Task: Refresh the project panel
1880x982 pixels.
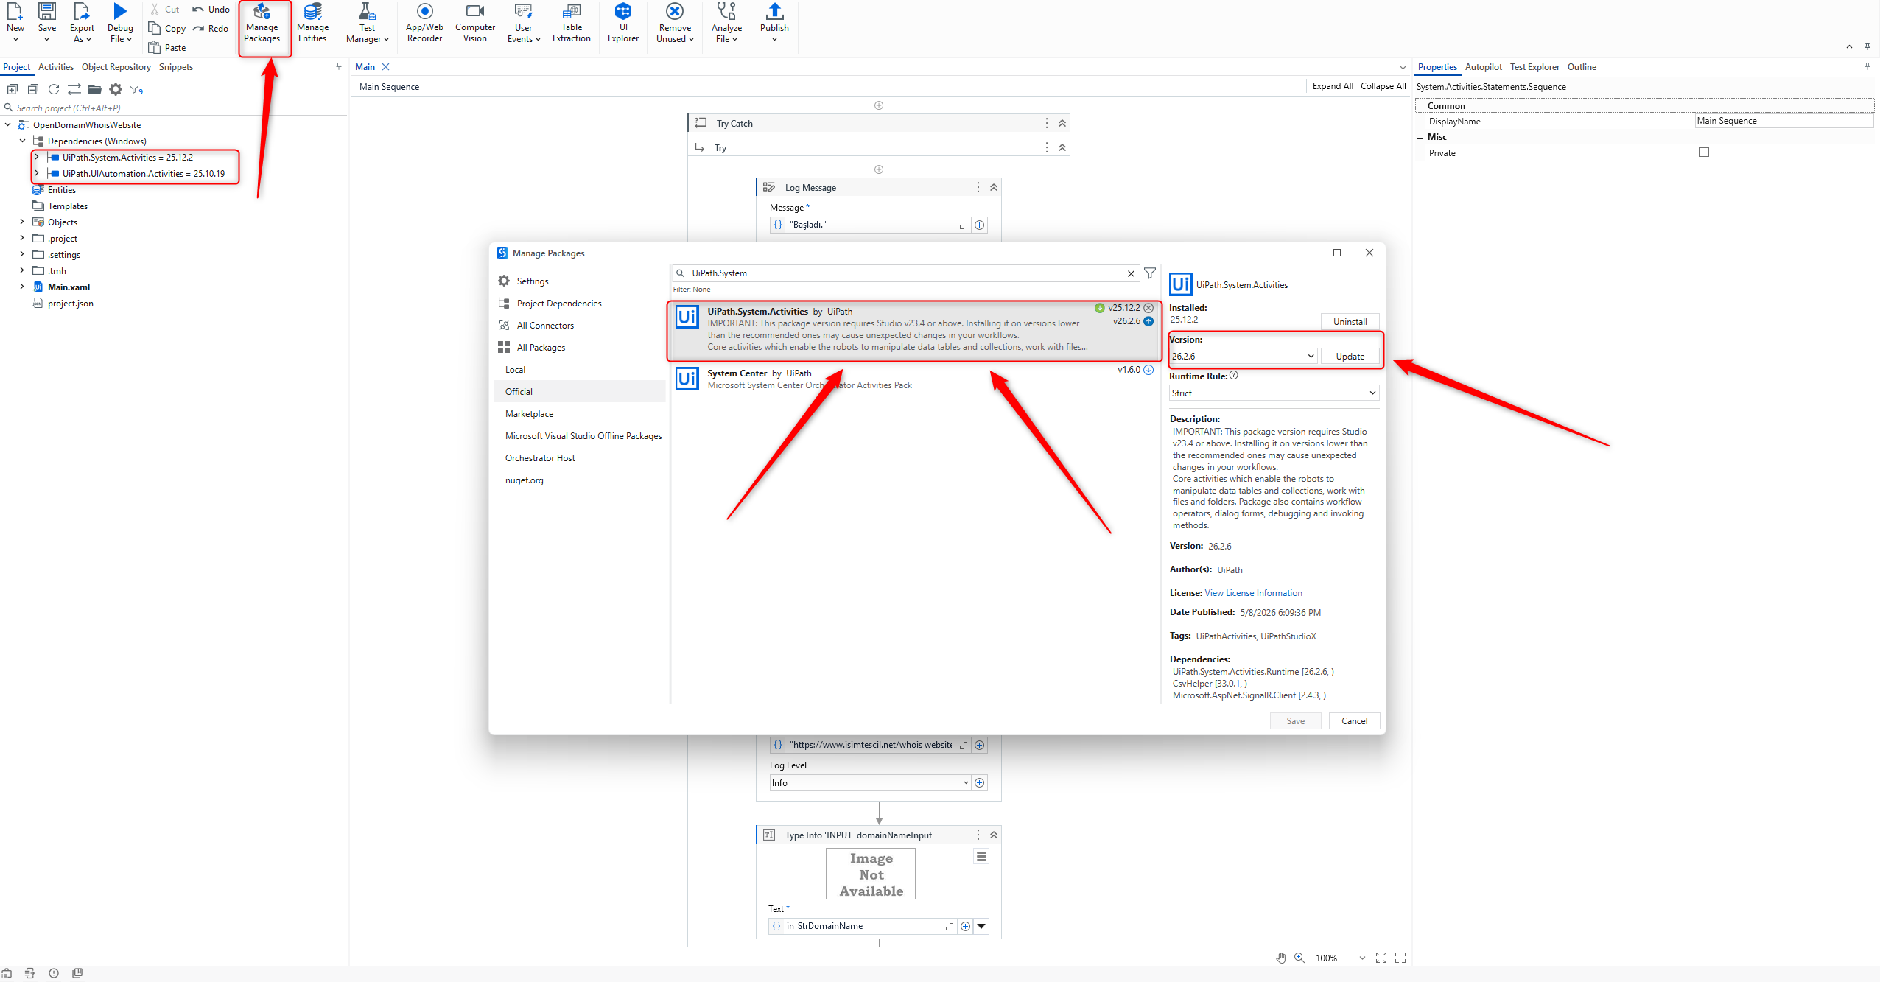Action: click(54, 89)
